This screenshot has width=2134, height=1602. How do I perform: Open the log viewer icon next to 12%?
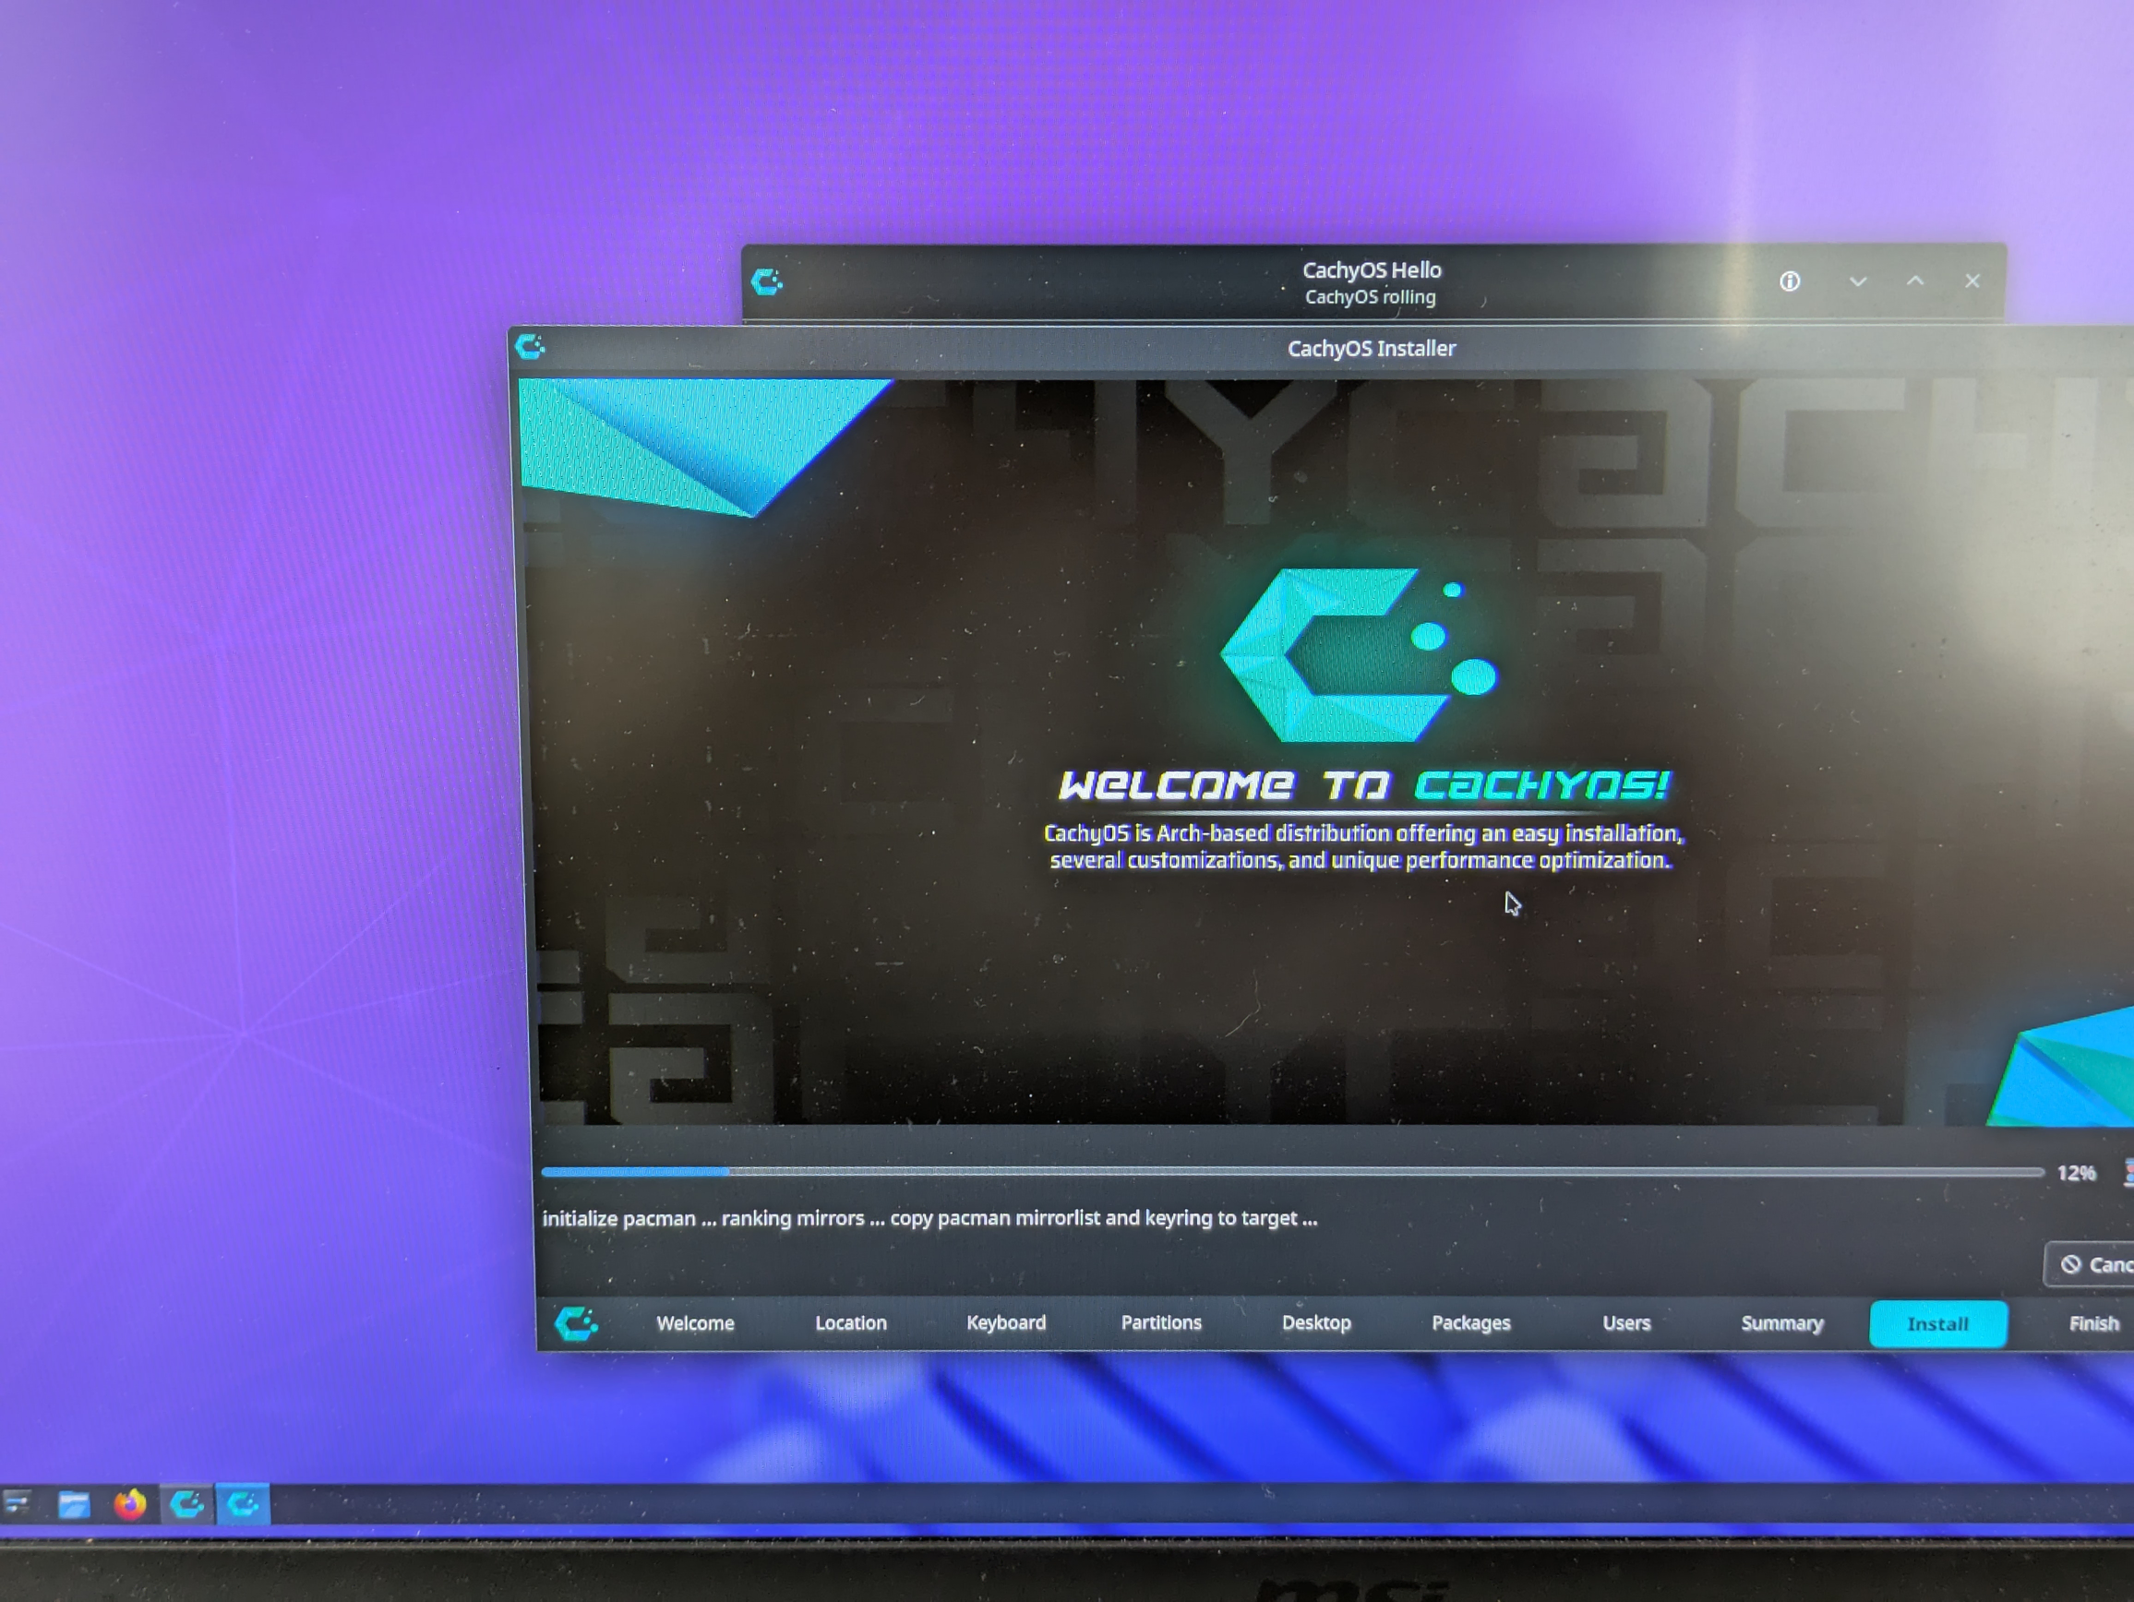coord(2126,1172)
